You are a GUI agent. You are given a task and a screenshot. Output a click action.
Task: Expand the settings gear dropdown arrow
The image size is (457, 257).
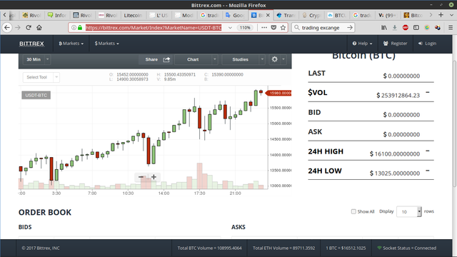point(283,59)
